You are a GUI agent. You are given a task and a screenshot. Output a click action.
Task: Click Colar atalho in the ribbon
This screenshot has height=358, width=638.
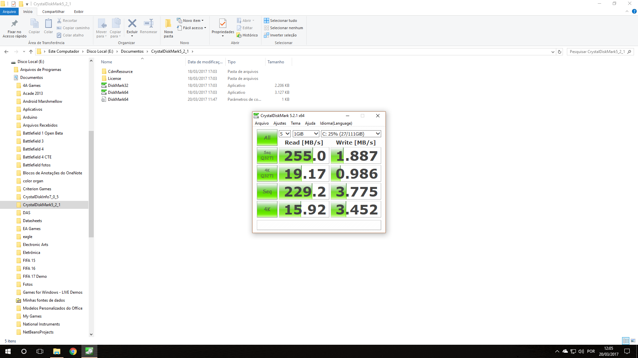point(70,35)
